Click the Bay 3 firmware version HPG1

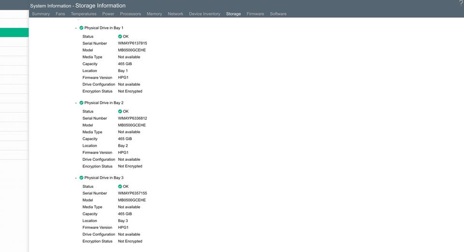point(123,227)
